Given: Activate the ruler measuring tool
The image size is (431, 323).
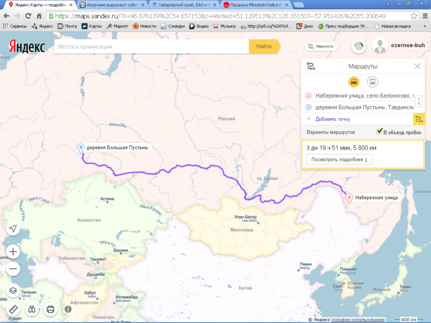Looking at the screenshot, I should pos(13,309).
